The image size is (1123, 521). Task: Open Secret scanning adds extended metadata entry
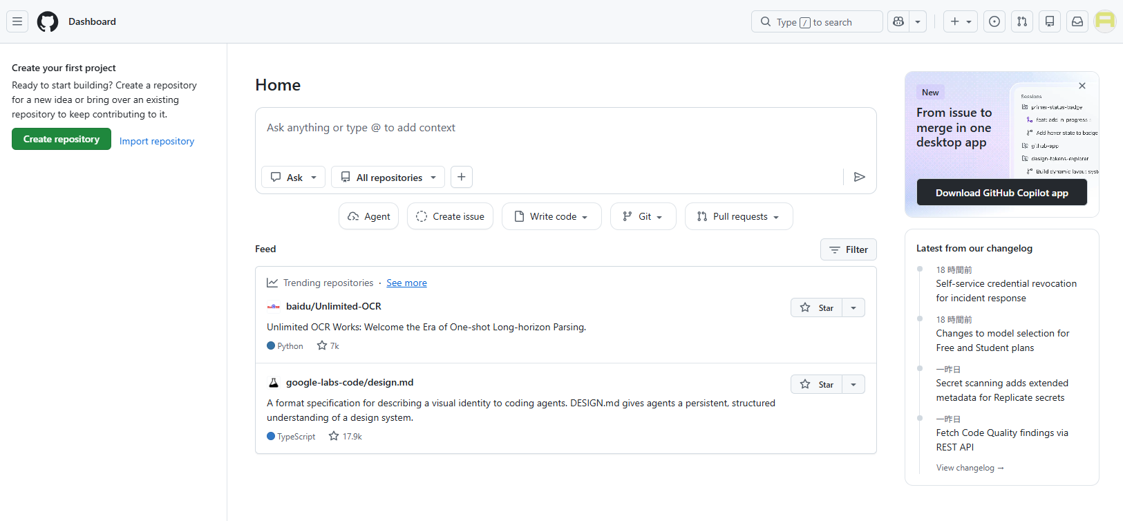pyautogui.click(x=1002, y=390)
